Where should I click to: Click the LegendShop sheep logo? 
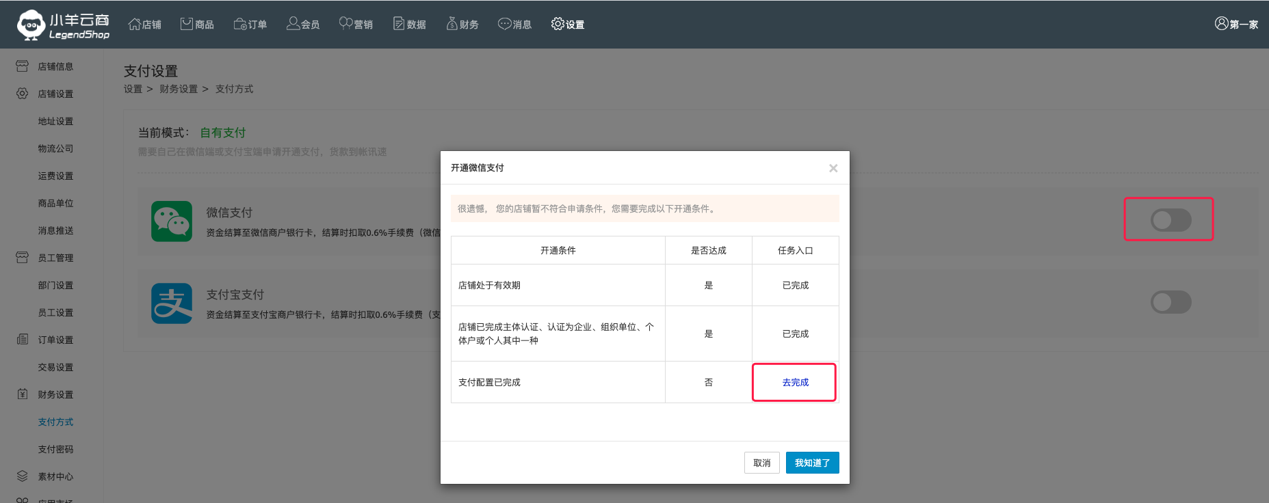tap(31, 25)
